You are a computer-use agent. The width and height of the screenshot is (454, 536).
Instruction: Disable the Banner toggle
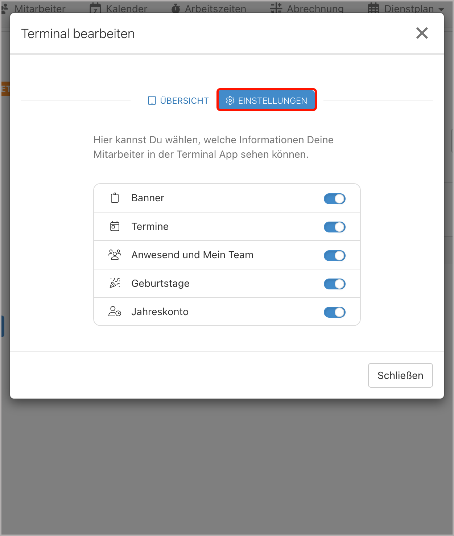click(334, 198)
